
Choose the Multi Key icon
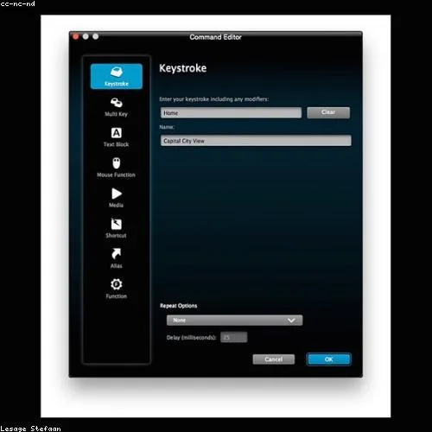(x=117, y=103)
